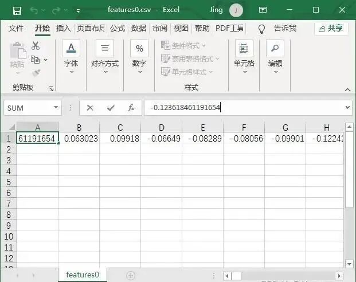
Task: Open the 公式 tab
Action: coord(118,29)
